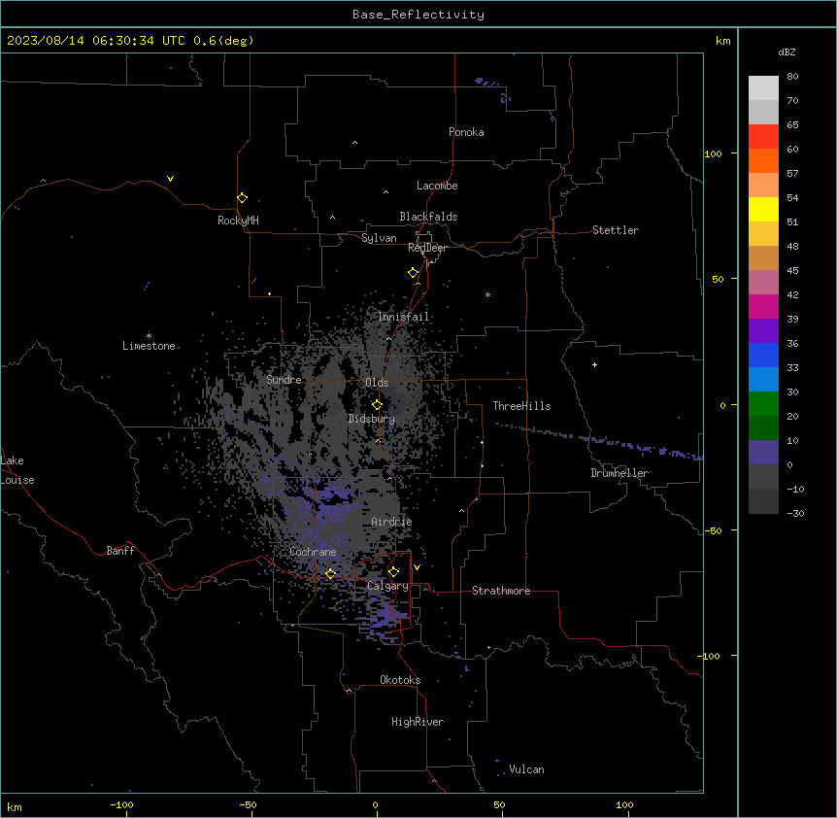Pick the bright green 20-30 dBZ legend swatch

[x=763, y=404]
